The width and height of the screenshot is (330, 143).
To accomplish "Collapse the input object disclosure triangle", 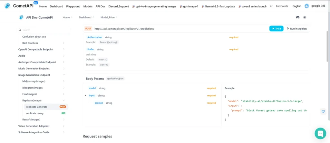I will pyautogui.click(x=85, y=96).
